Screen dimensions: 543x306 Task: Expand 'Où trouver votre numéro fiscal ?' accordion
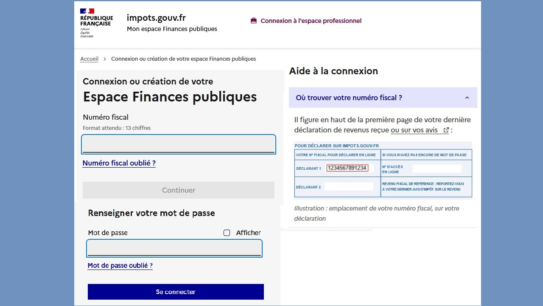(349, 98)
